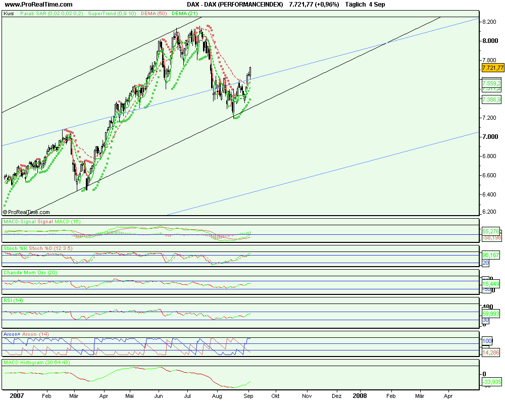
Task: Click the 14,286 Aroon value tag
Action: tap(491, 353)
